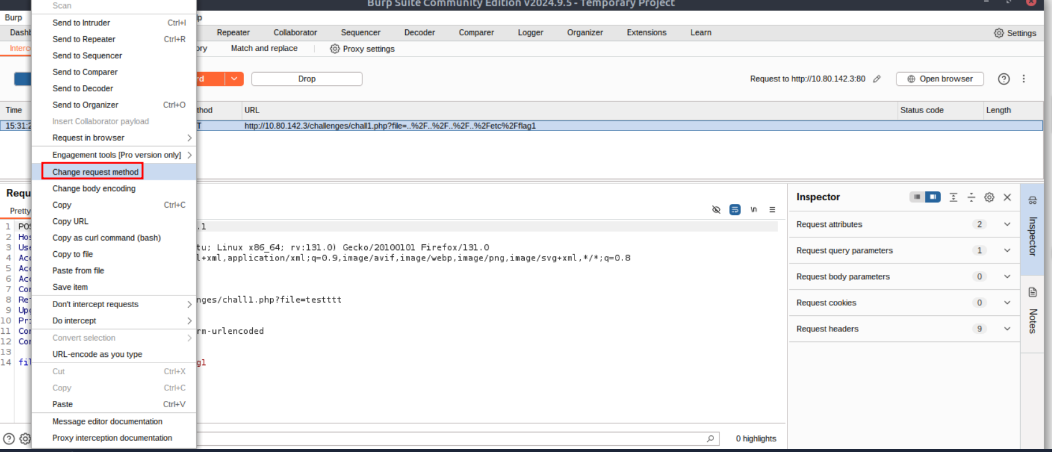
Task: Open Forward button dropdown arrow
Action: pyautogui.click(x=234, y=79)
